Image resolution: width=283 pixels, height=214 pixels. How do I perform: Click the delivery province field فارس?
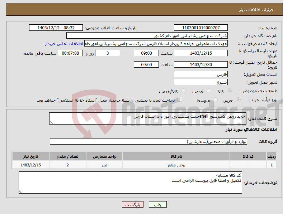(201, 74)
